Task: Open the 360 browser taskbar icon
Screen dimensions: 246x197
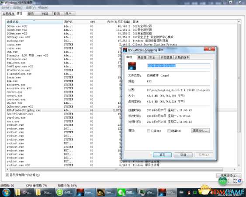Action: click(x=64, y=193)
